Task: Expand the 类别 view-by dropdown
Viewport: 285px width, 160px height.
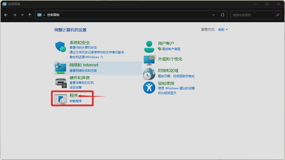Action: pos(223,30)
